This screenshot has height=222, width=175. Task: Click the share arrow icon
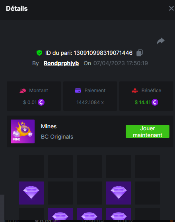(x=161, y=41)
